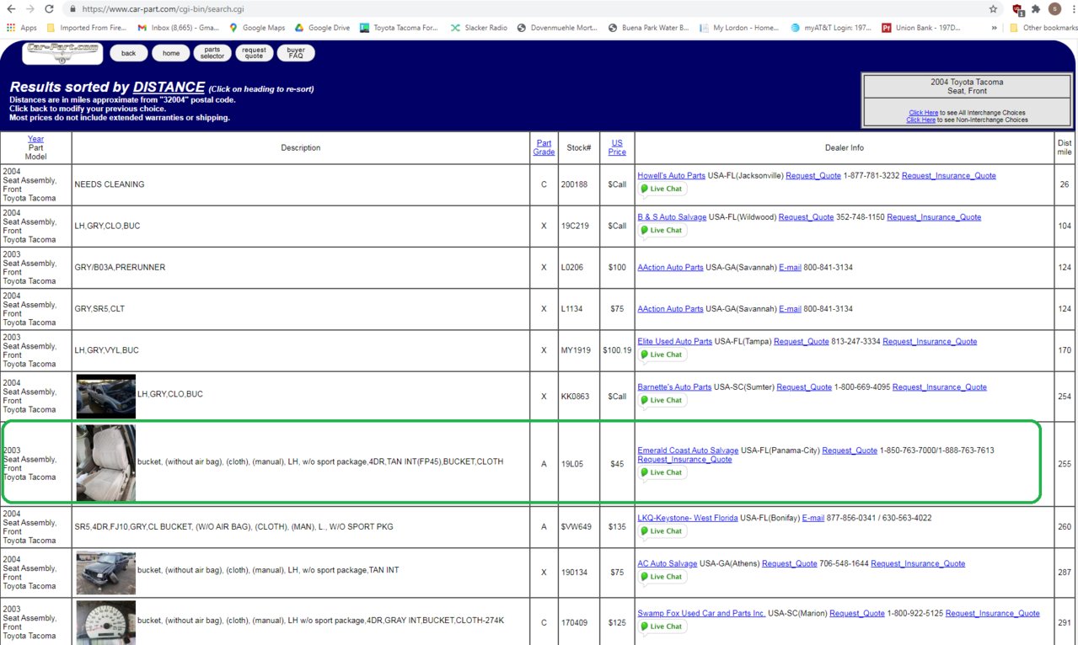Open AAction Auto Parts link for stock L0206
The image size is (1078, 645).
click(670, 268)
